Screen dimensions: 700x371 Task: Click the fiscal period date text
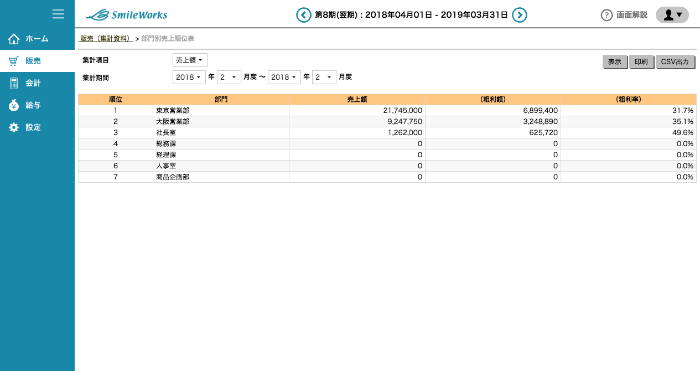411,15
